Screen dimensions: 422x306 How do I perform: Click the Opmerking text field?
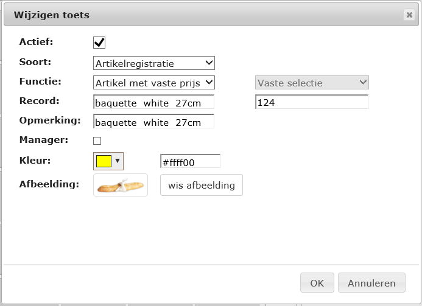click(x=153, y=121)
